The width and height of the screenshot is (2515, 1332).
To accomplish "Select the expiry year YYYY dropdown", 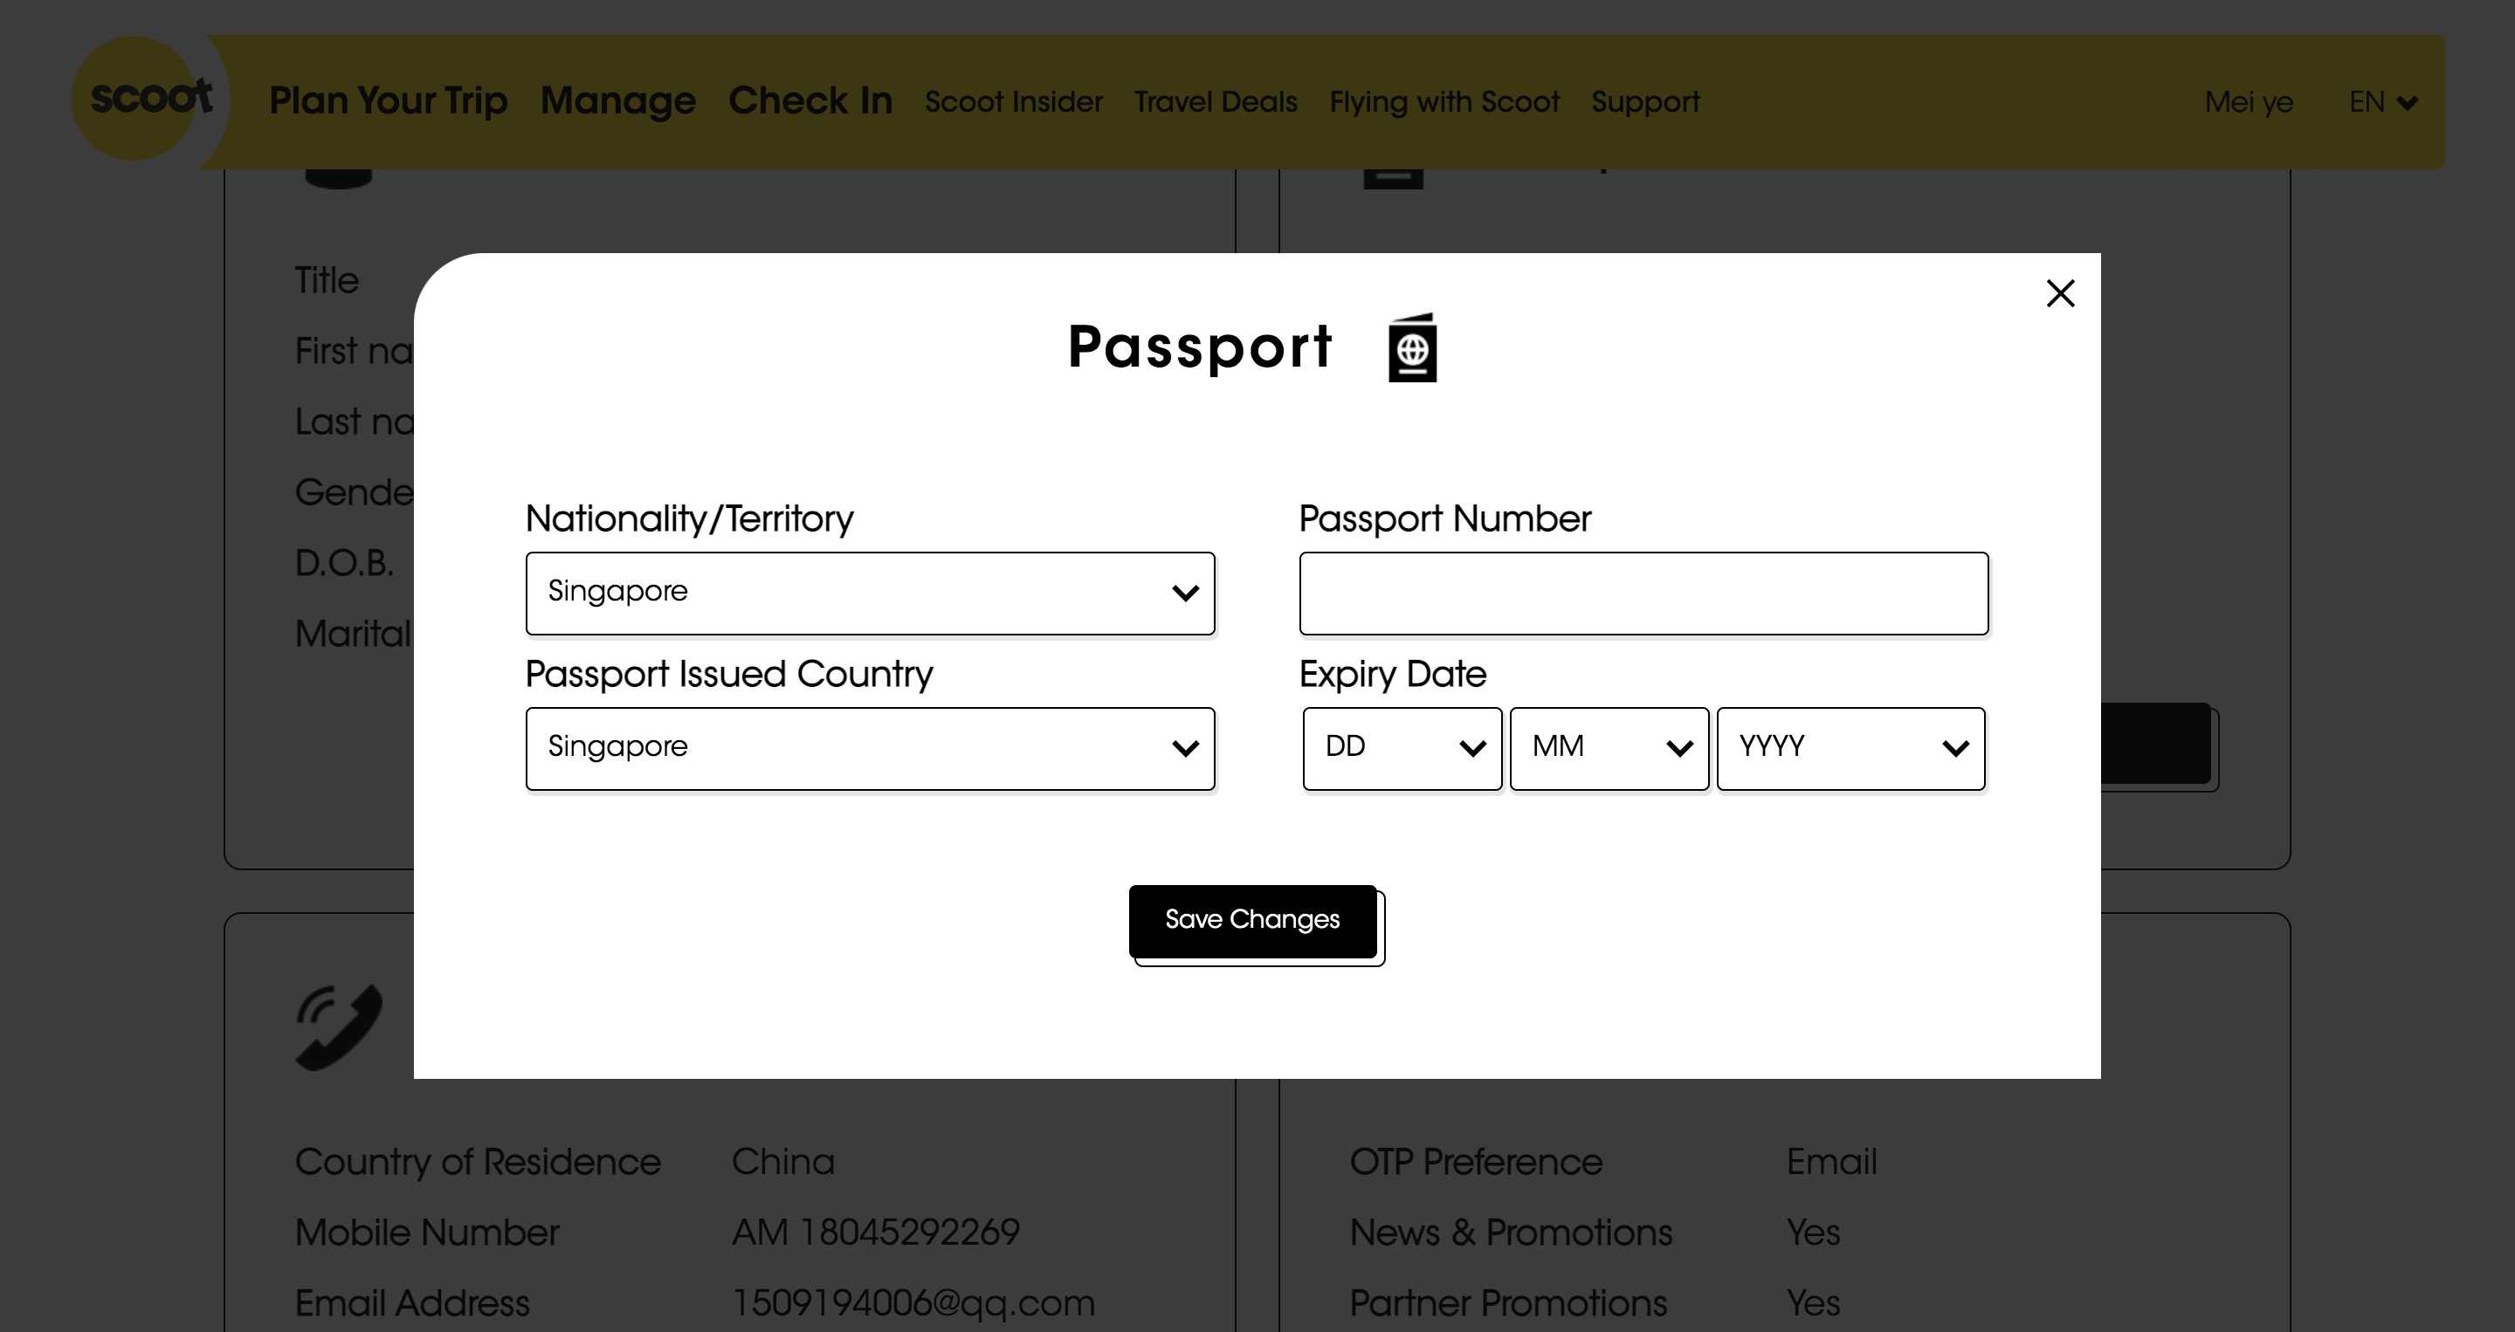I will 1851,748.
